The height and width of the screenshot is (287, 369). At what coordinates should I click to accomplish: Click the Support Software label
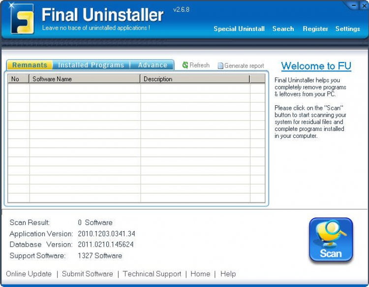pyautogui.click(x=37, y=255)
